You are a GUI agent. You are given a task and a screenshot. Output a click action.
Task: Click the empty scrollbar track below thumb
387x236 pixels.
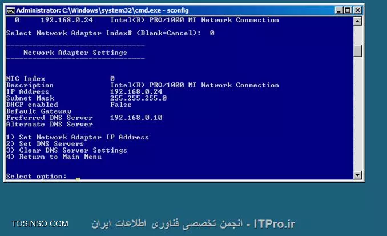coord(357,114)
